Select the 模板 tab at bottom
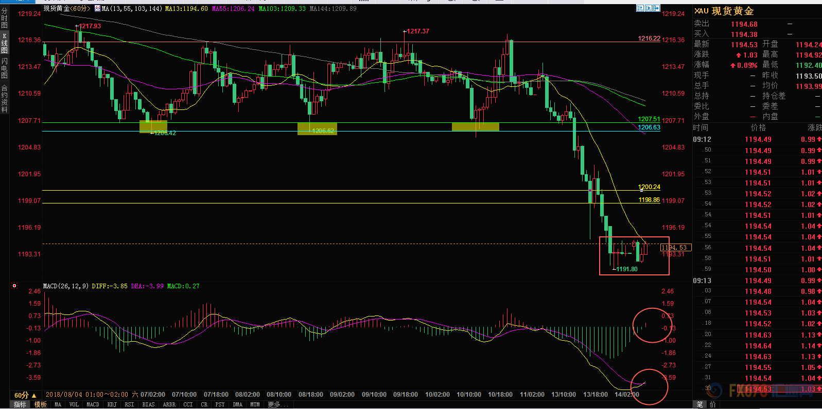This screenshot has width=822, height=409. click(41, 405)
